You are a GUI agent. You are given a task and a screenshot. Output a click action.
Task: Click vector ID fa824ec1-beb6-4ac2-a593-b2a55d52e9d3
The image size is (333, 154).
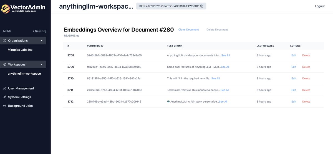[x=114, y=67]
